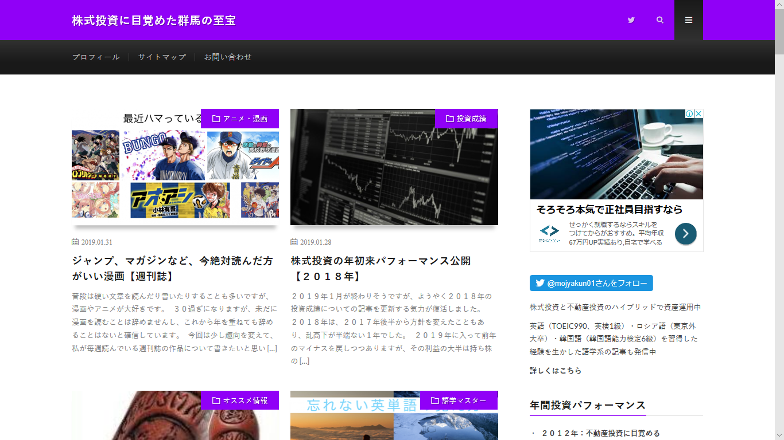784x440 pixels.
Task: Open ２０１２年：不動産投資に目覚める list link
Action: (601, 433)
